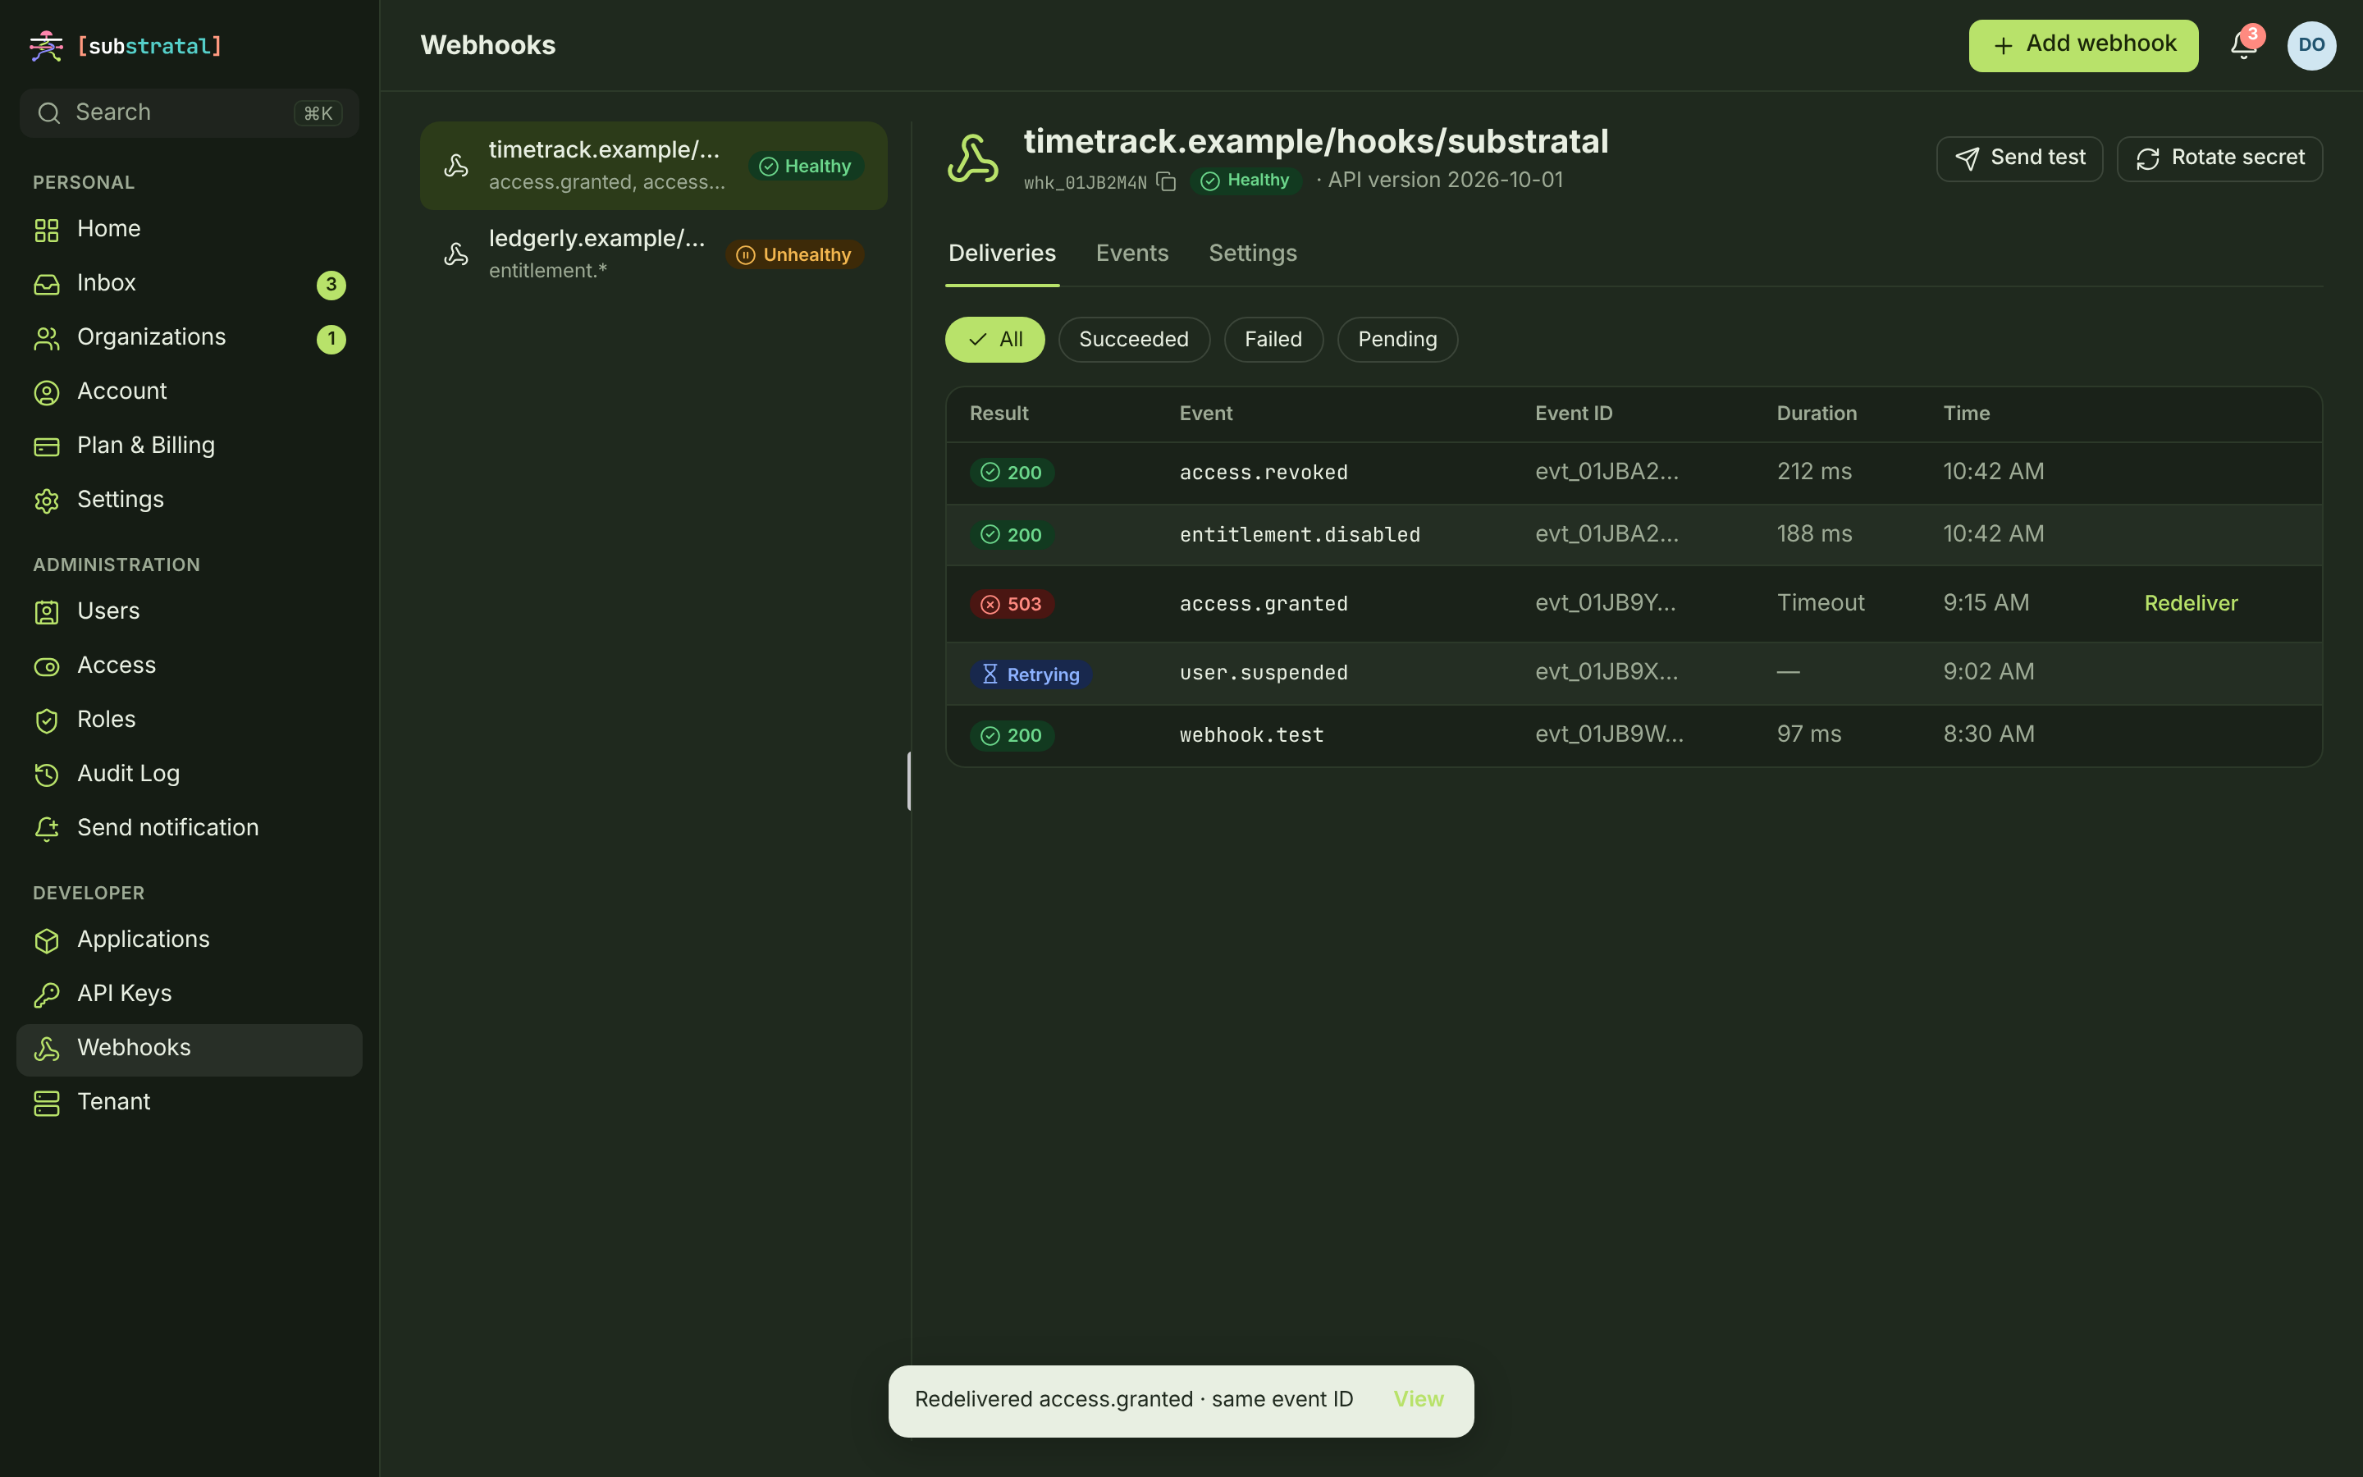Open the entitlement.disabled delivery row

tap(1634, 534)
